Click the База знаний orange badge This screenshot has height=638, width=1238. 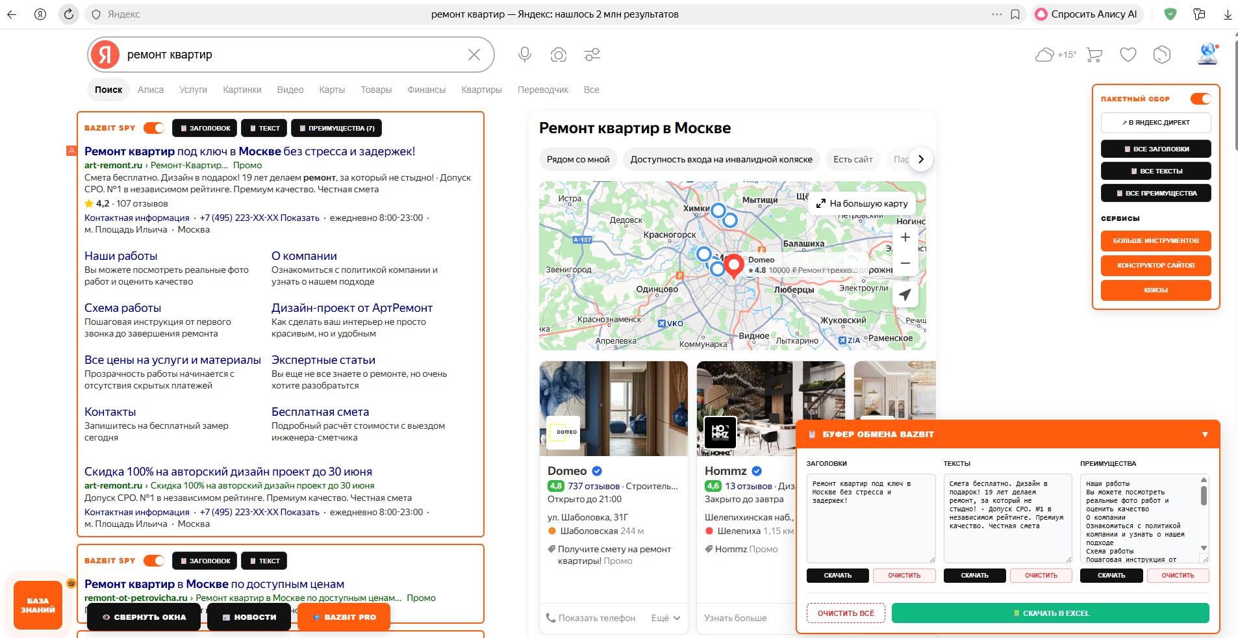click(x=38, y=606)
